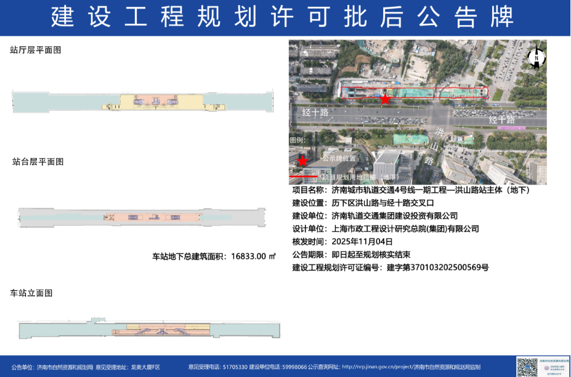The image size is (571, 377).
Task: Click the feedback phone number 51705330
Action: [x=234, y=367]
